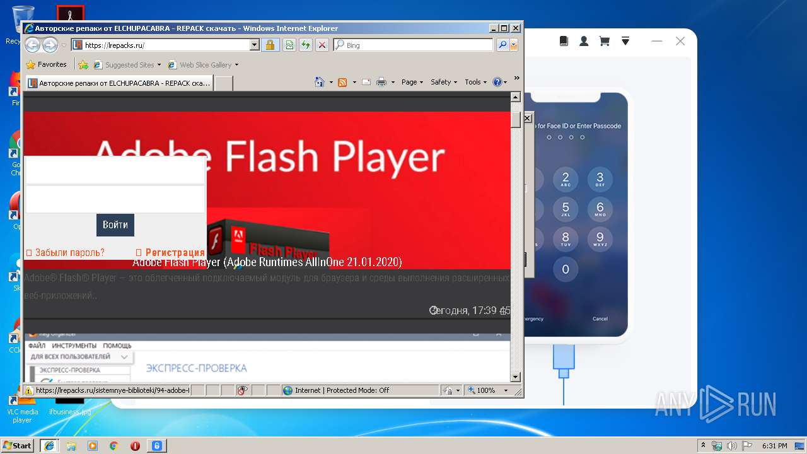Open the taskbar clock showing 6:31 PM

coord(774,445)
